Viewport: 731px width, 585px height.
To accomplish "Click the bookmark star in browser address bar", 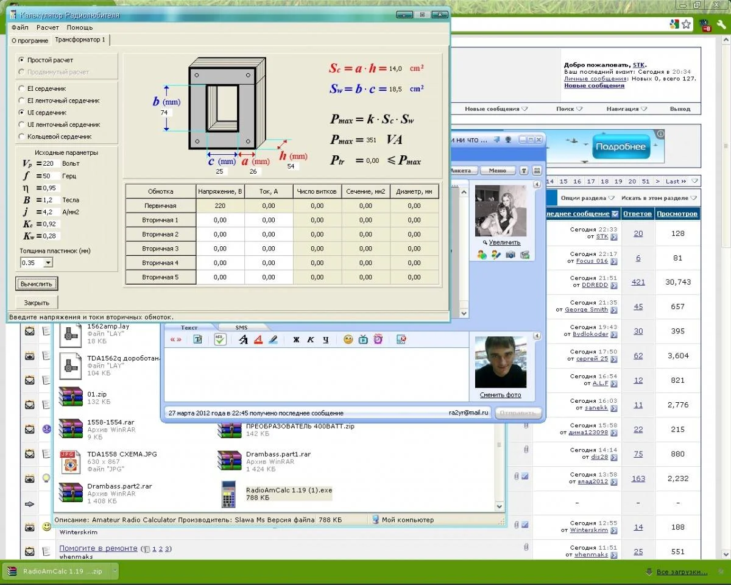I will pos(687,24).
